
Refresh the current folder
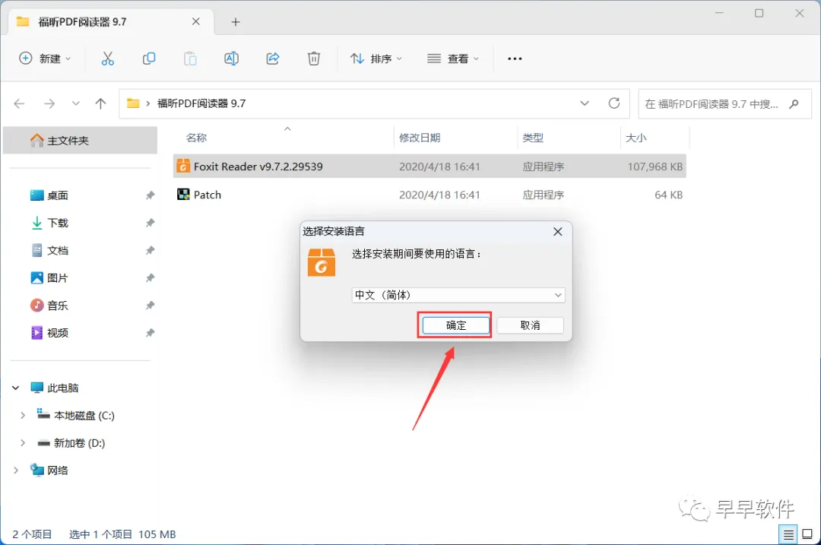click(x=614, y=103)
